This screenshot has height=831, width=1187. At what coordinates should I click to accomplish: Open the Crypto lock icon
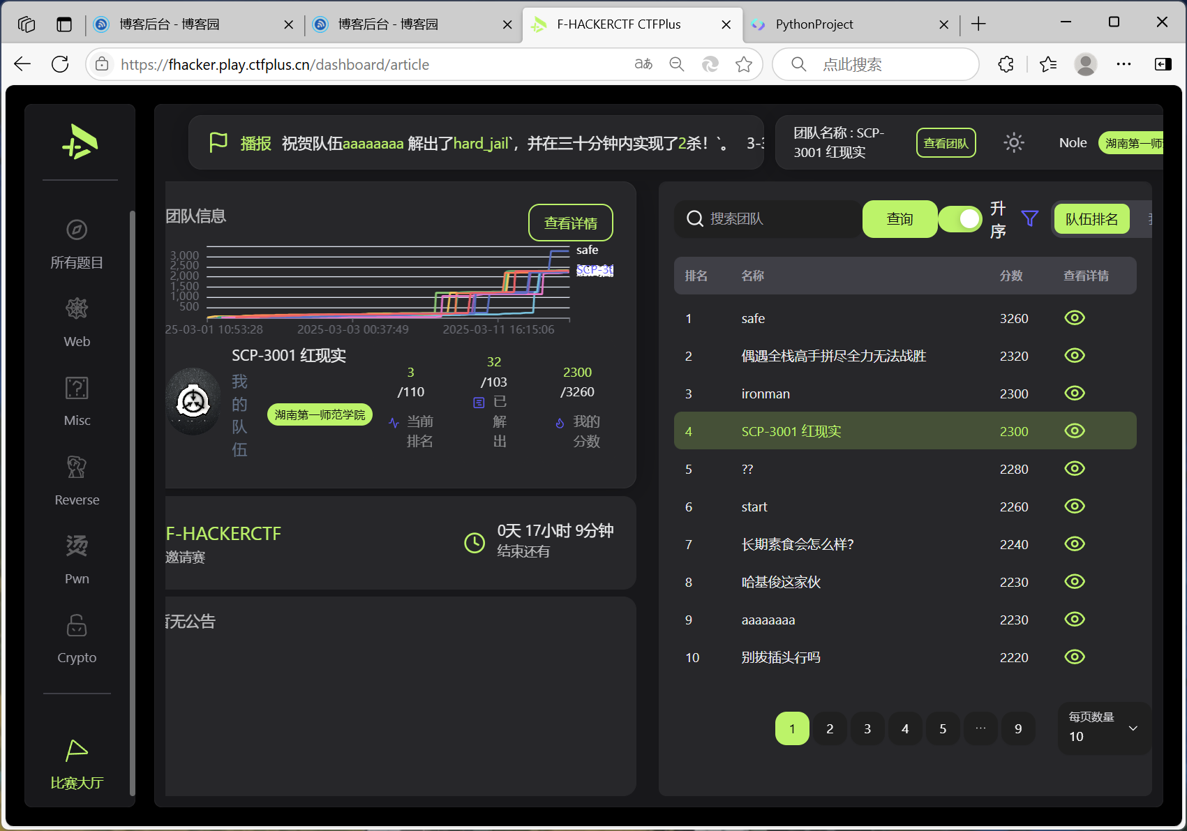coord(77,624)
